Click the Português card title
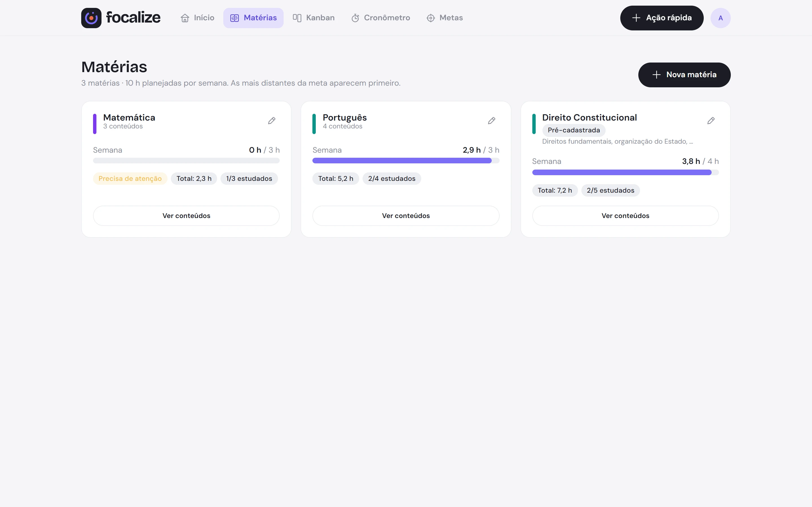This screenshot has width=812, height=507. 345,118
